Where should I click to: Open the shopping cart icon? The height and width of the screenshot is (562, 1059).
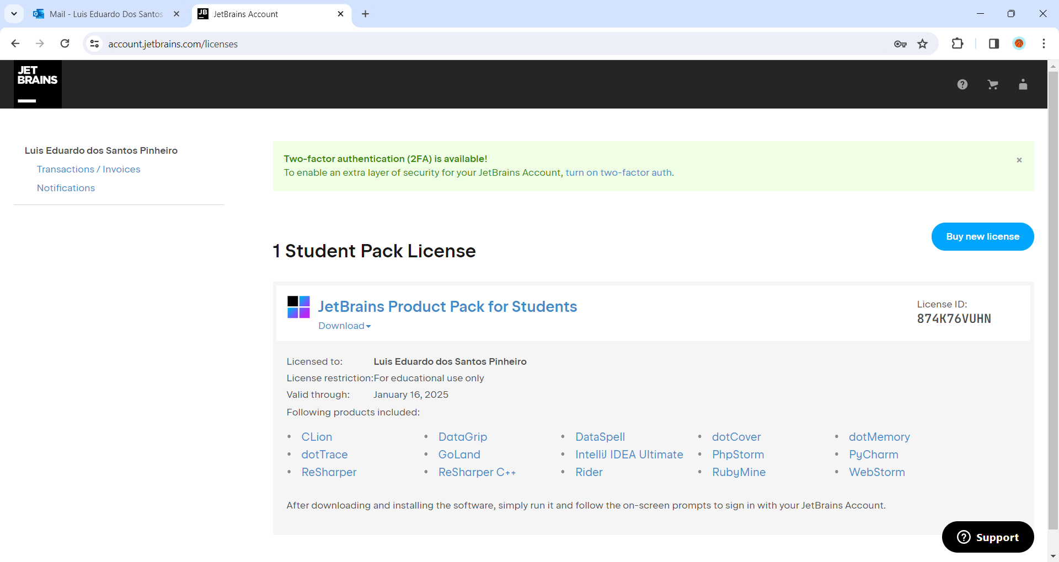[993, 84]
